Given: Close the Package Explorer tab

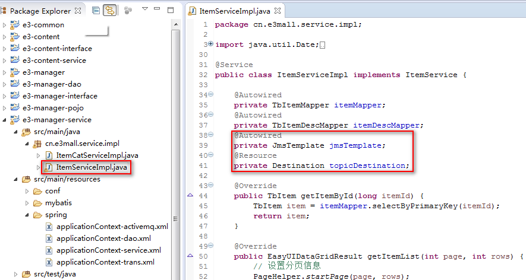Looking at the screenshot, I should click(78, 11).
